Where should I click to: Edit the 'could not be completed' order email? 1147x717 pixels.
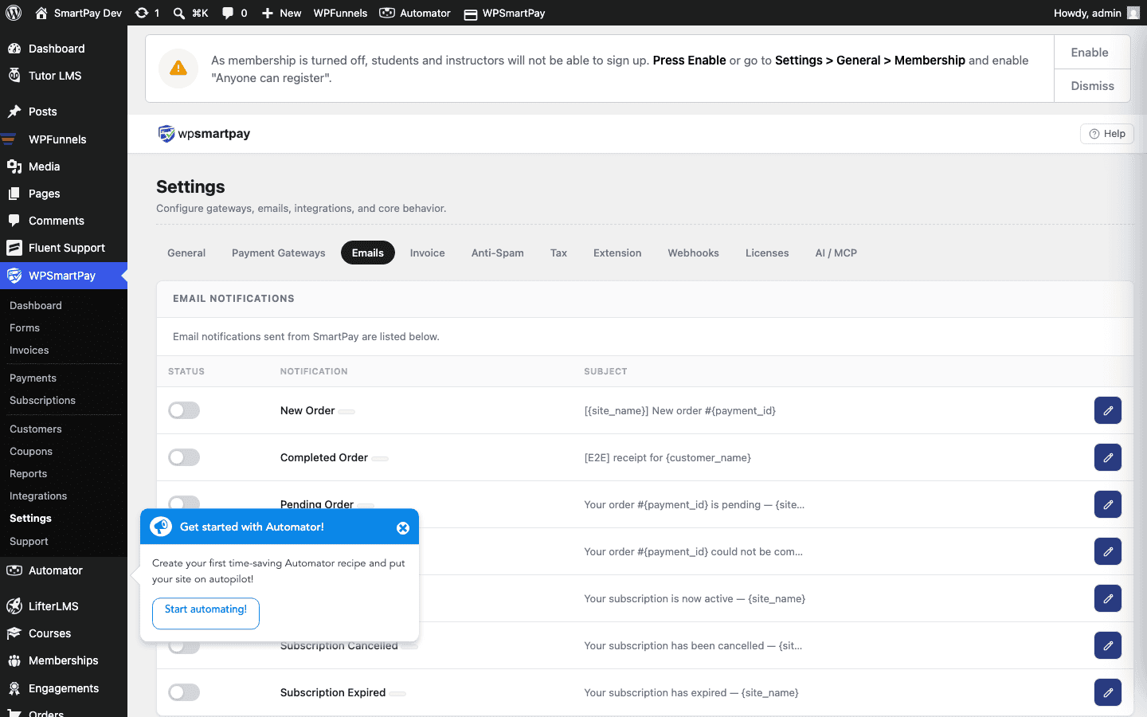tap(1108, 551)
